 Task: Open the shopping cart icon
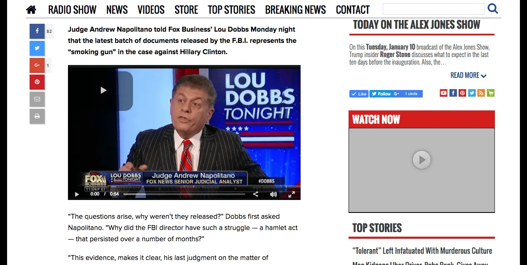[x=491, y=93]
